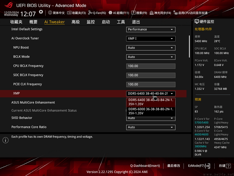The height and width of the screenshot is (176, 234).
Task: Open search (F9) question icon
Action: [x=133, y=13]
